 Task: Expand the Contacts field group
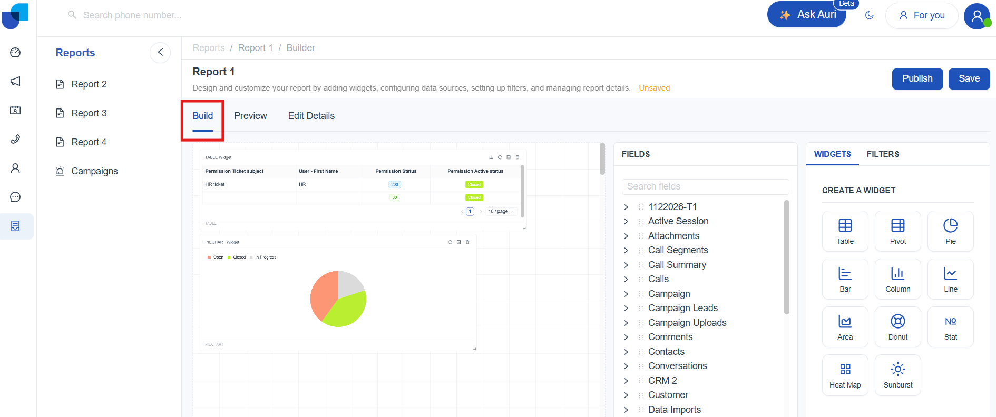coord(626,352)
